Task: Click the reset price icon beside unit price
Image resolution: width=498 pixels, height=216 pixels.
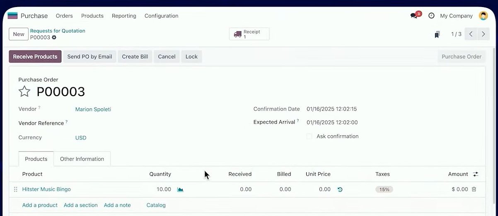Action: tap(340, 190)
